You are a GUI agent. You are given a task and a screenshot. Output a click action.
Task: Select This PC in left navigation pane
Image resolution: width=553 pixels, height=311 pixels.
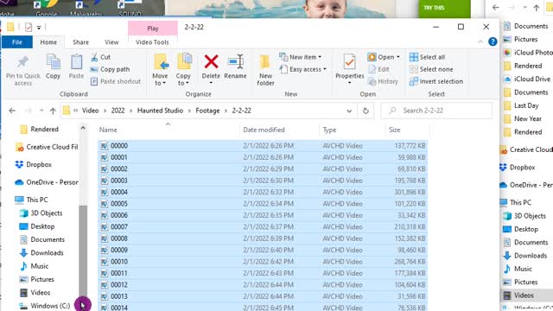31,200
